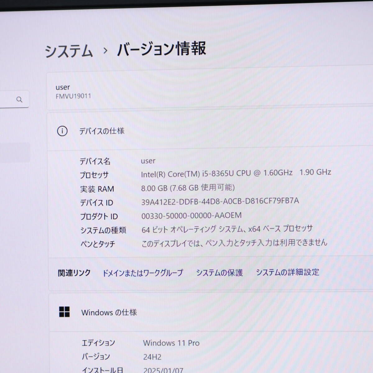Select the デバイス ID value 39A412E2
Image resolution: width=373 pixels, height=373 pixels.
[220, 201]
